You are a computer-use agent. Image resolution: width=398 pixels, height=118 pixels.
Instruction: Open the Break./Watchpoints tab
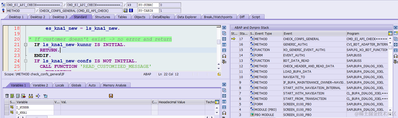click(x=218, y=17)
